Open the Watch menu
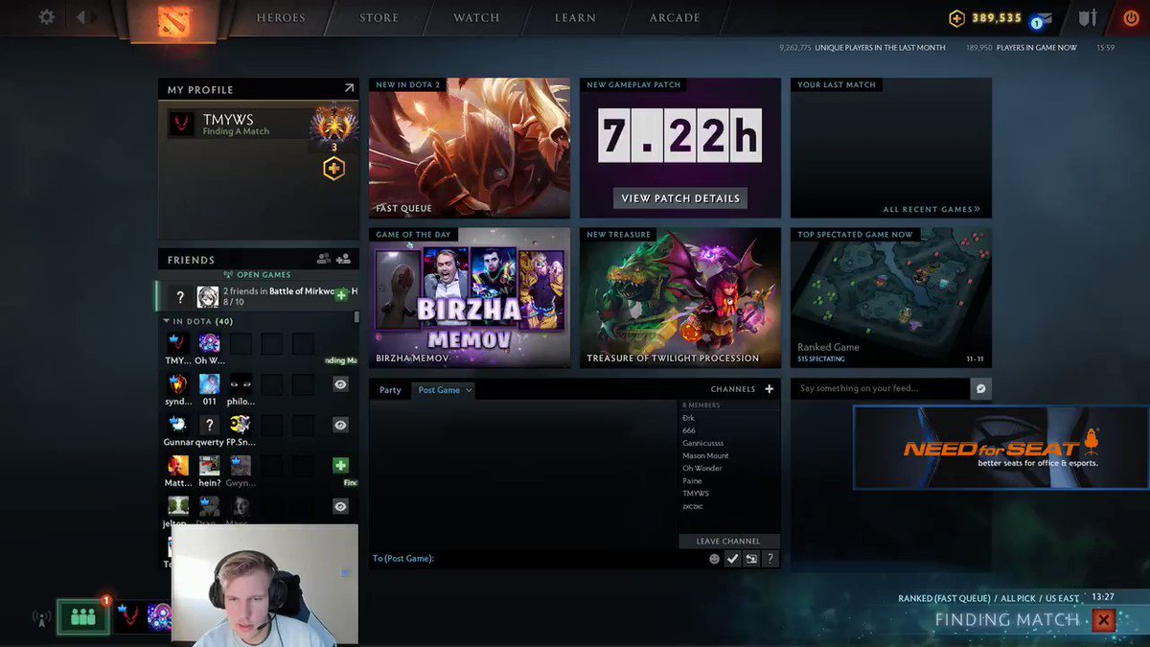This screenshot has height=647, width=1150. pos(476,18)
